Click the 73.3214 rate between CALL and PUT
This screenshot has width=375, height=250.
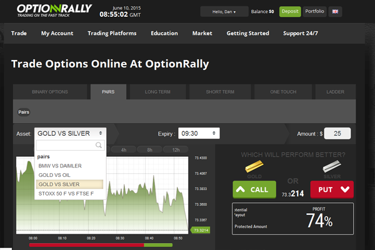(292, 193)
